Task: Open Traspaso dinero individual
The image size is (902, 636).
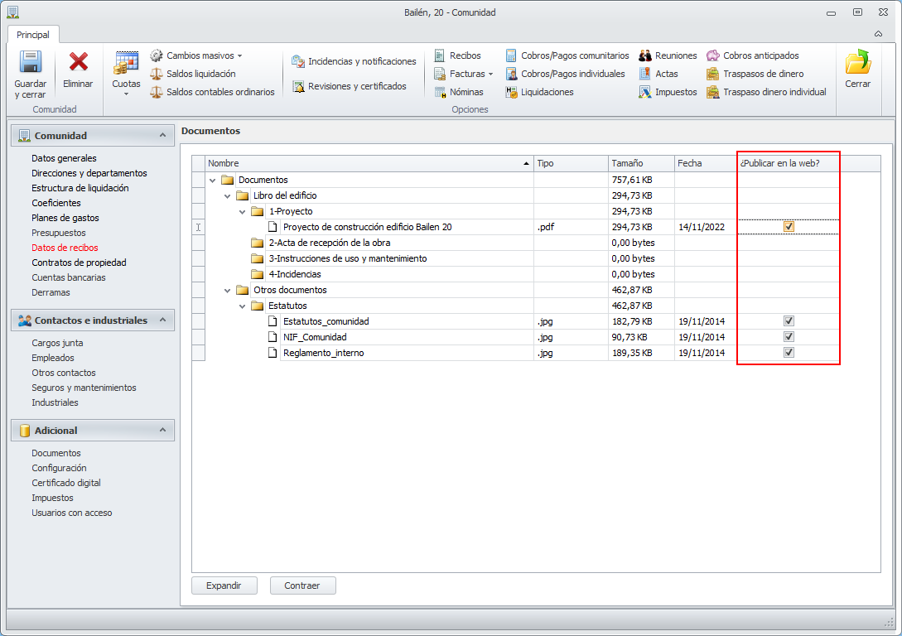Action: point(766,92)
